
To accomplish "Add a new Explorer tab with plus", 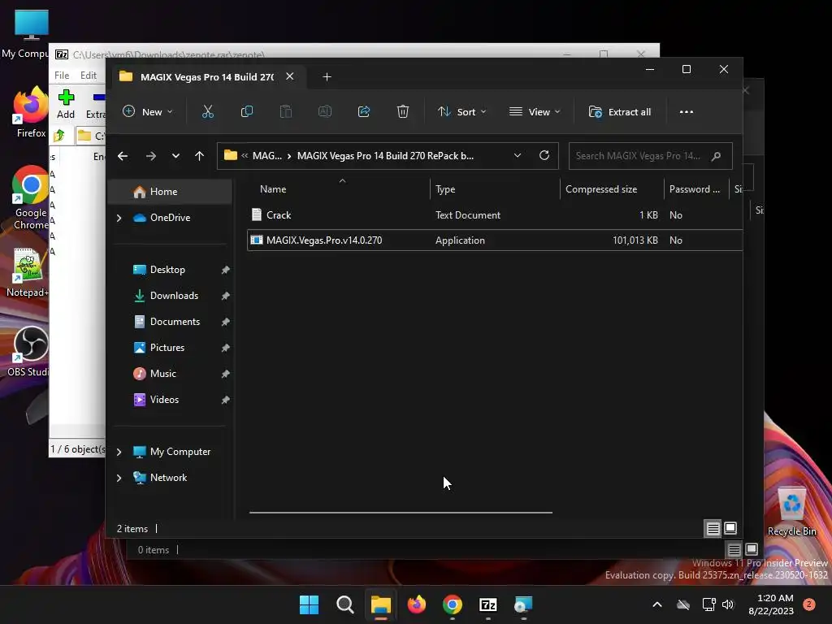I will pos(327,77).
